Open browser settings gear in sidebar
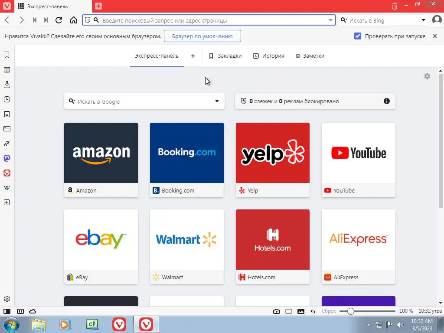The height and width of the screenshot is (333, 444). [7, 299]
